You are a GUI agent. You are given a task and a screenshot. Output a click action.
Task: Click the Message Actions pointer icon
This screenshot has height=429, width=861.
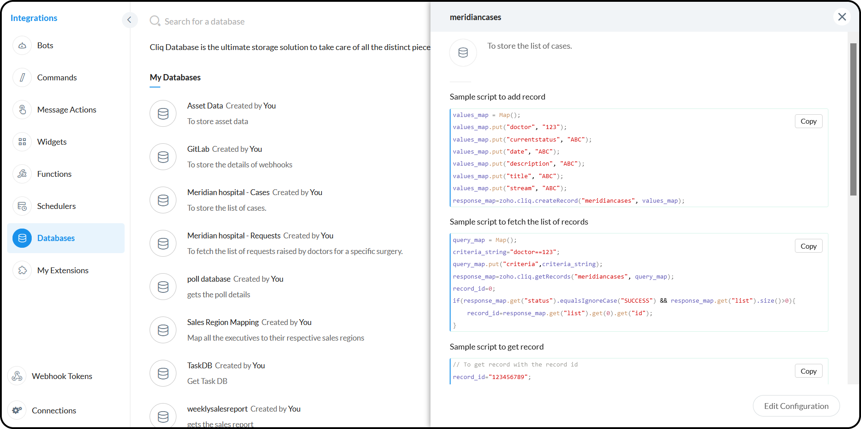click(22, 110)
